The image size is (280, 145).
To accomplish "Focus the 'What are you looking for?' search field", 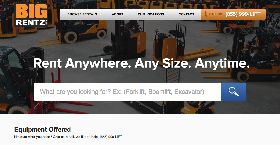I will 128,92.
